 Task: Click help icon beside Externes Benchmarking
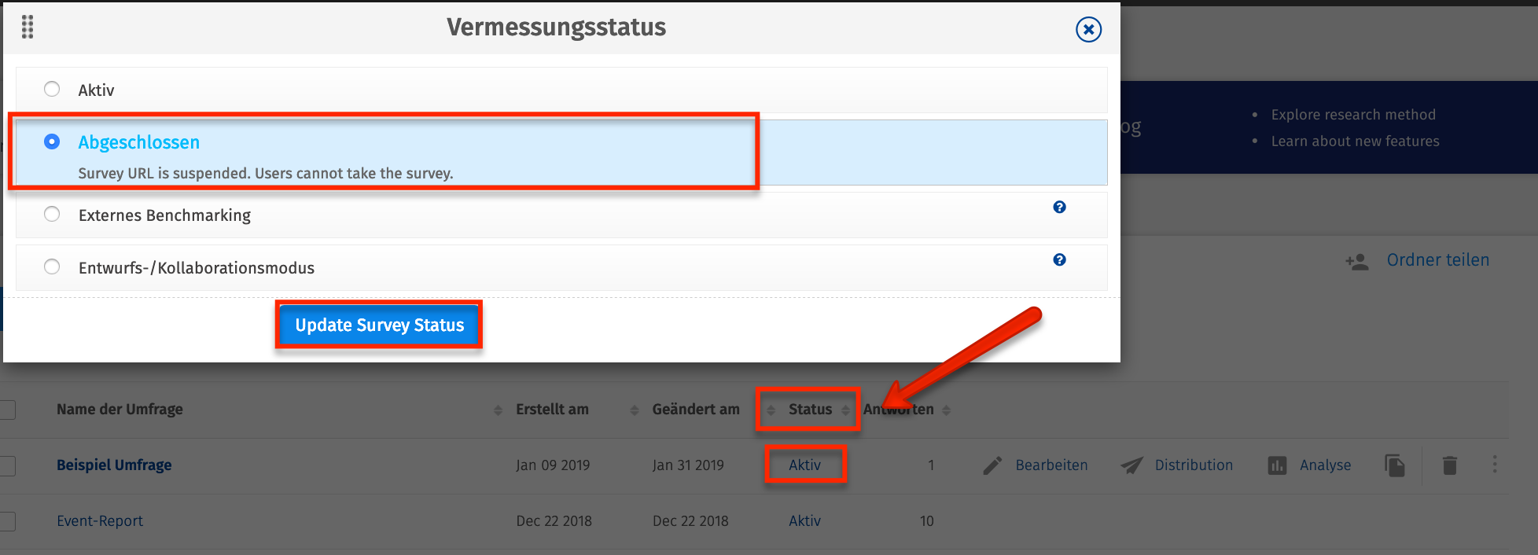pos(1059,208)
